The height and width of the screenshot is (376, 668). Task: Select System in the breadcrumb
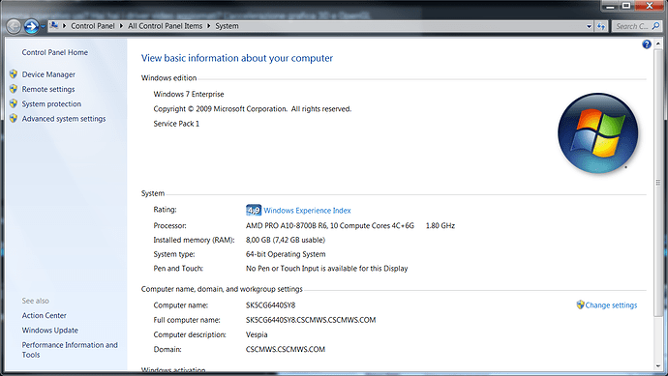[227, 26]
